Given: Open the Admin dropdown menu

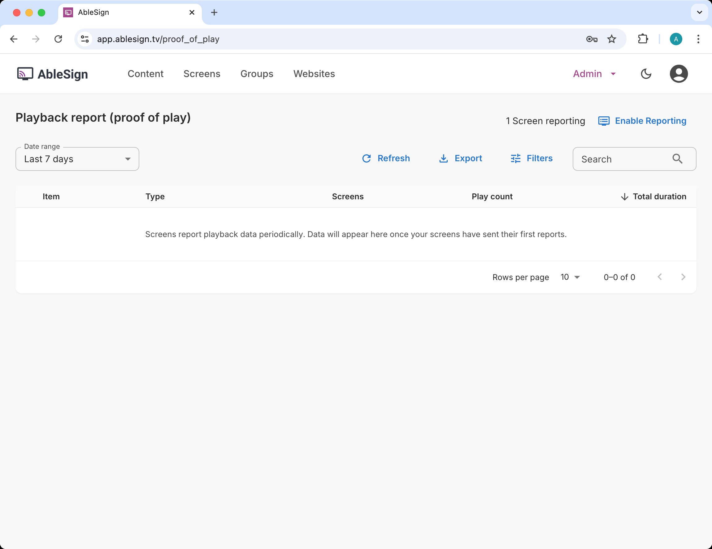Looking at the screenshot, I should pyautogui.click(x=594, y=74).
